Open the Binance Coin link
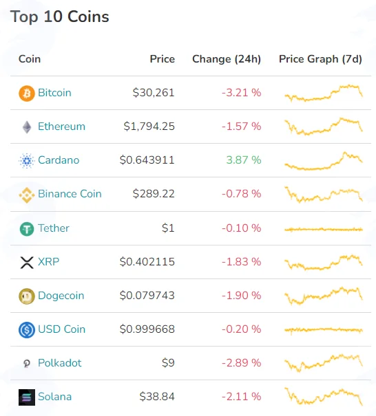The width and height of the screenshot is (376, 416). (70, 194)
